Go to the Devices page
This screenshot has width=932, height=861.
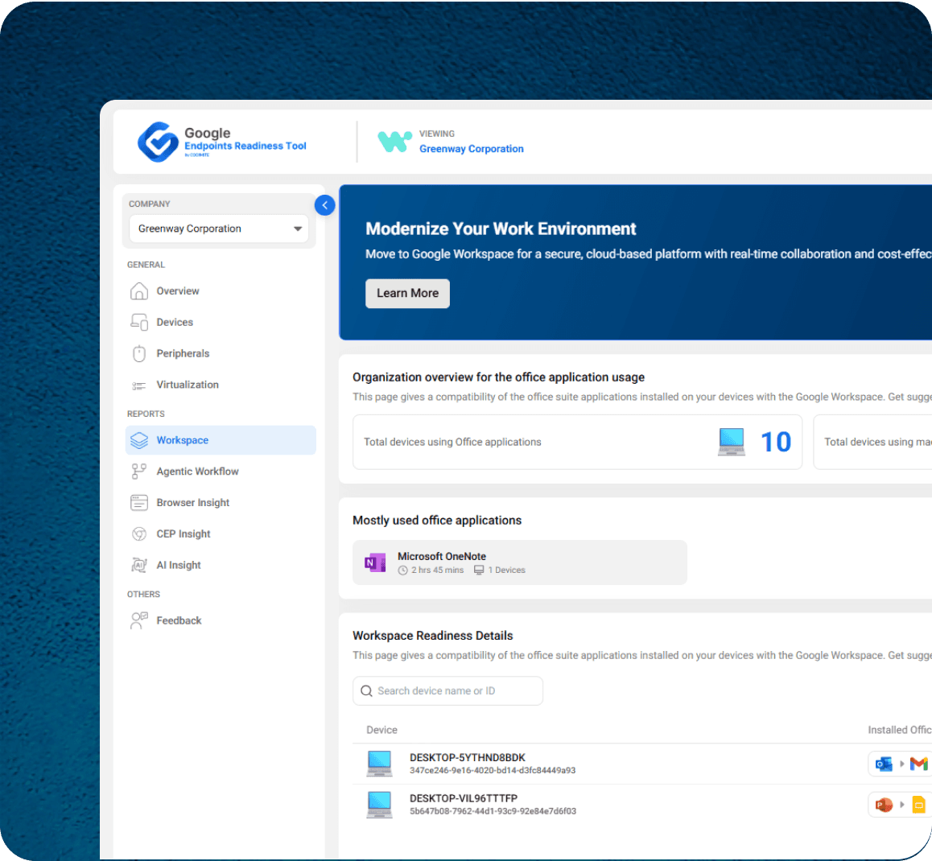pyautogui.click(x=221, y=322)
